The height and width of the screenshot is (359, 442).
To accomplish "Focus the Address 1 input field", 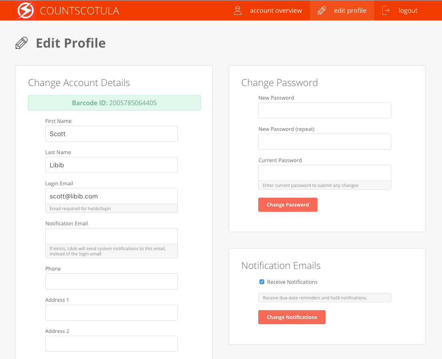I will tap(111, 313).
